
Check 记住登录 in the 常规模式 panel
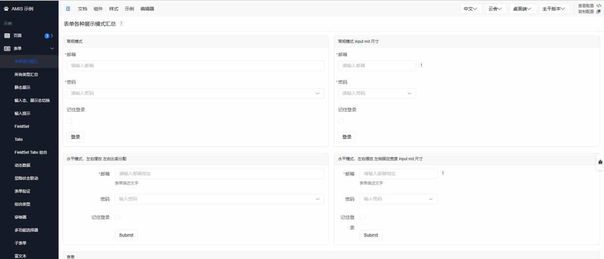tap(69, 121)
